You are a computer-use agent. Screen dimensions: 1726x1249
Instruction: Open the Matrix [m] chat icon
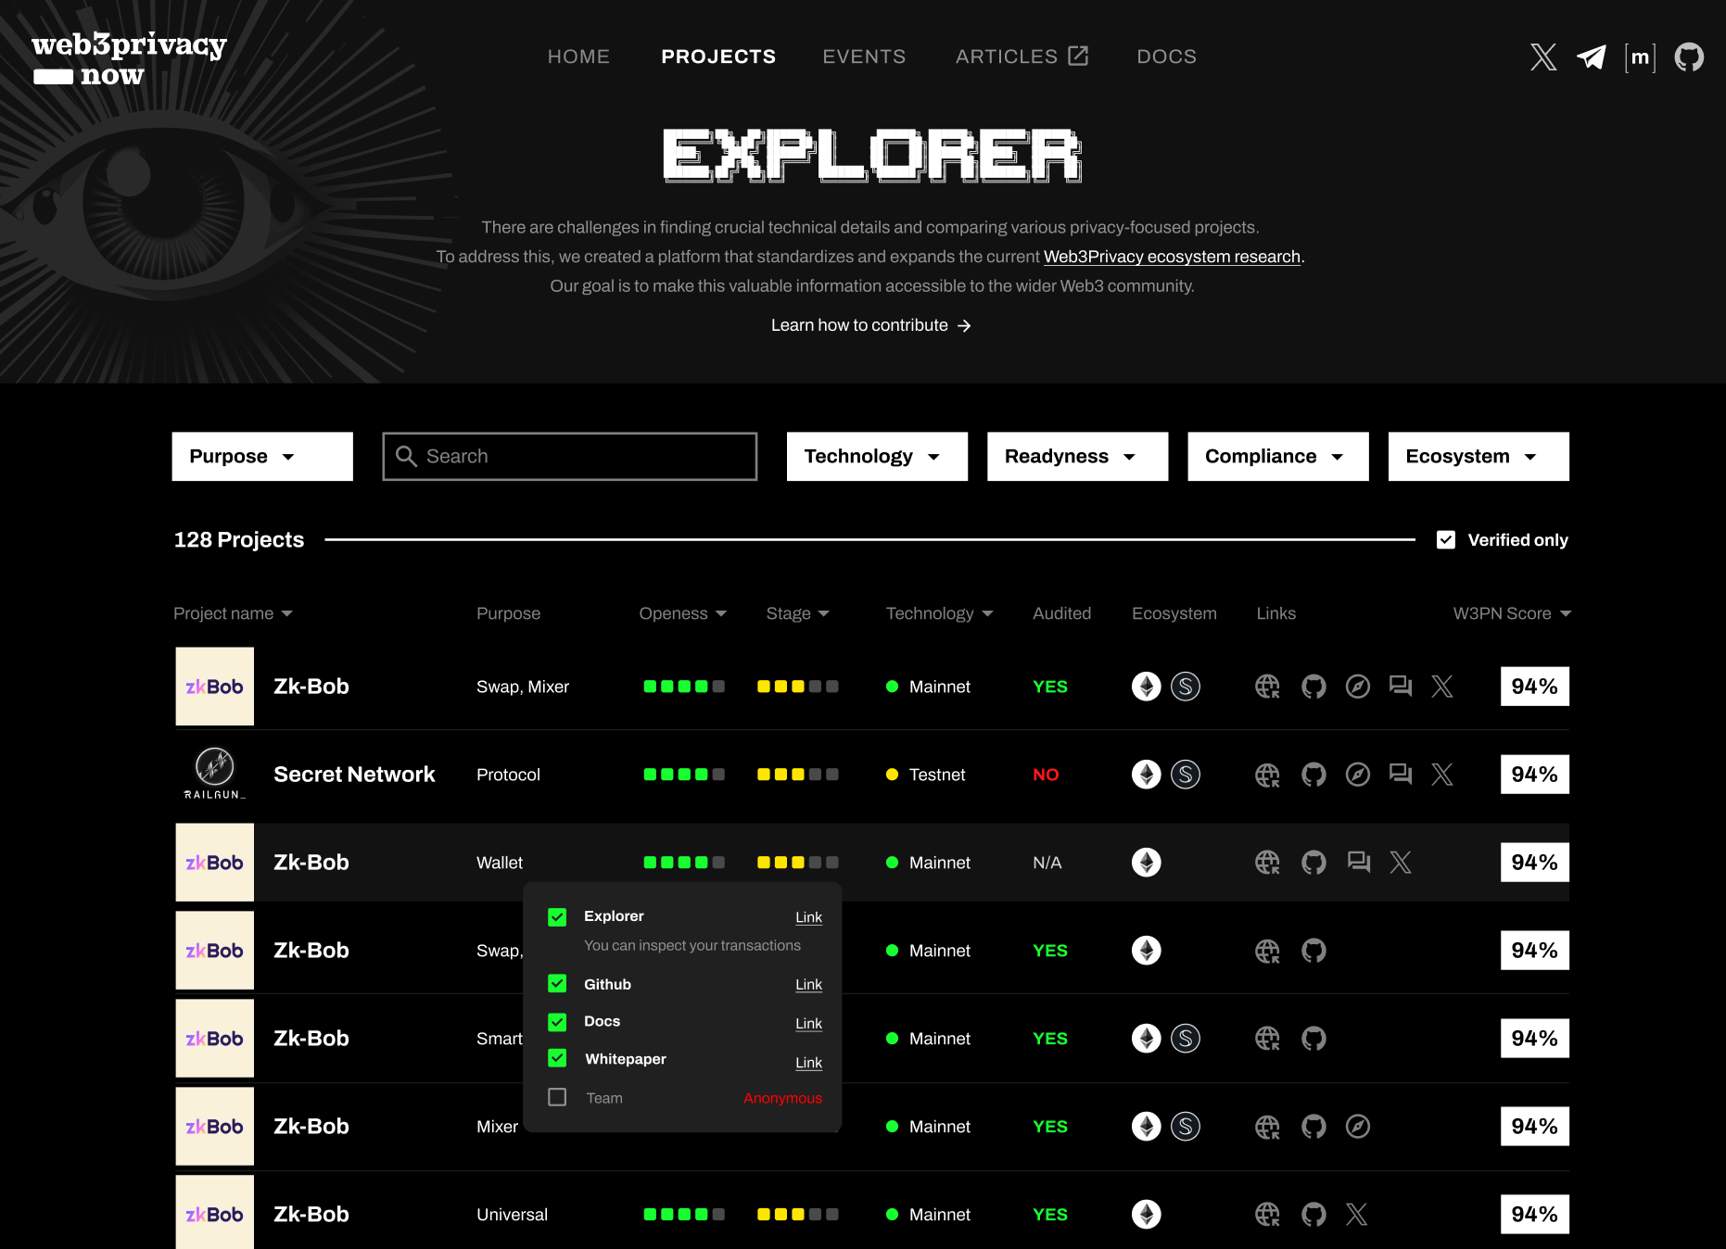[x=1640, y=57]
